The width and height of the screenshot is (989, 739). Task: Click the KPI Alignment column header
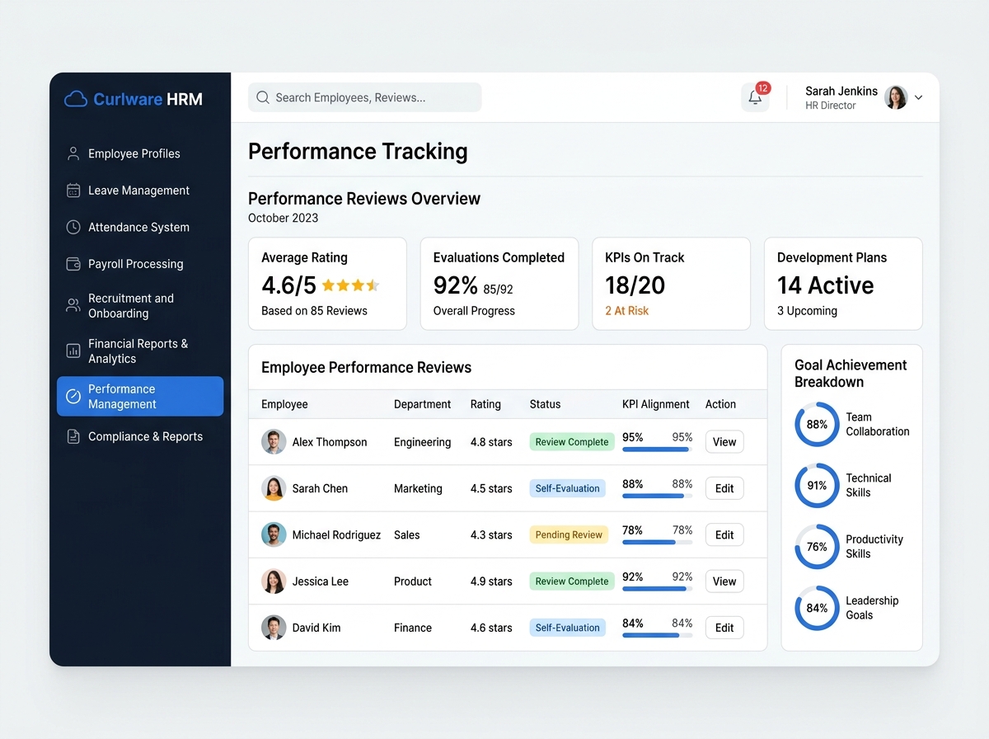point(656,404)
